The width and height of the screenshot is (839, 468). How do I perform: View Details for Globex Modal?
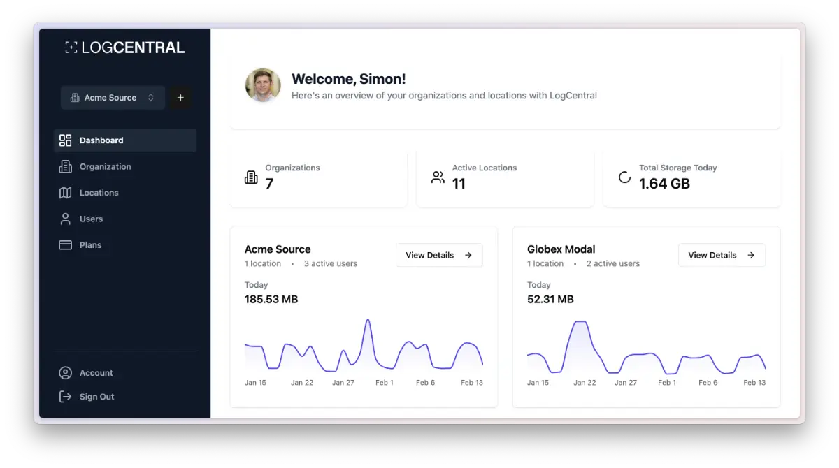click(x=722, y=255)
